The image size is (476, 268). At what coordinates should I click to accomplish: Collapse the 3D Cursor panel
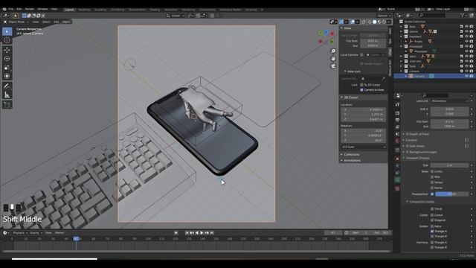[x=341, y=98]
